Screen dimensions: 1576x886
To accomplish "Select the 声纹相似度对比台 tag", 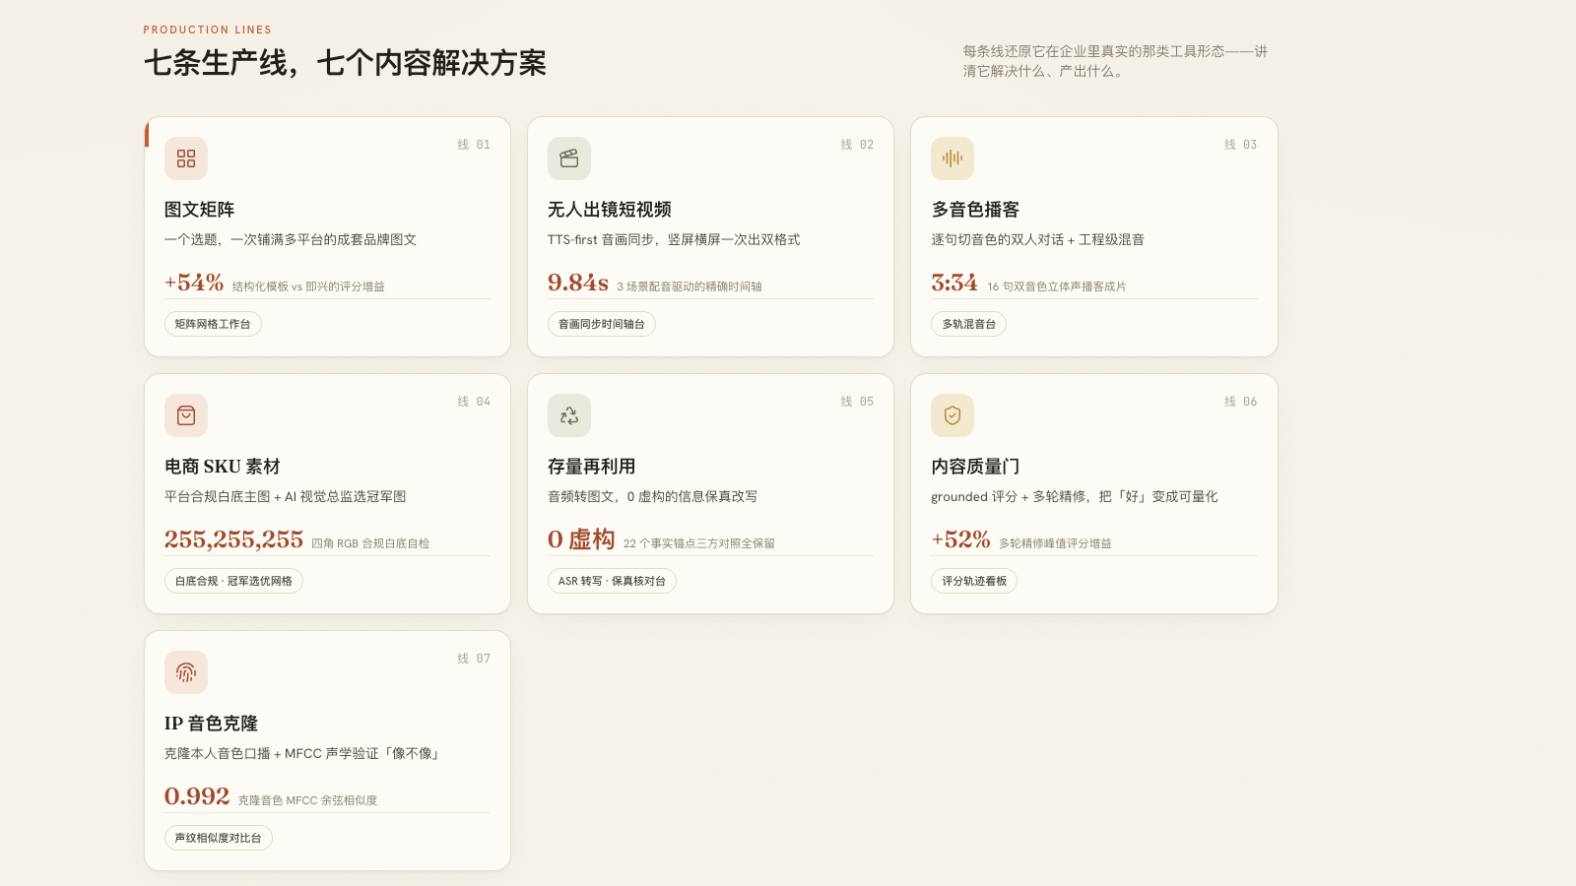I will pyautogui.click(x=219, y=838).
